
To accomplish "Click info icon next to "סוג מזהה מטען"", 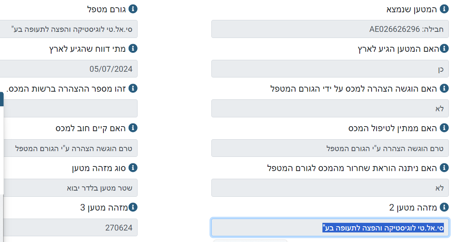I will [x=133, y=168].
